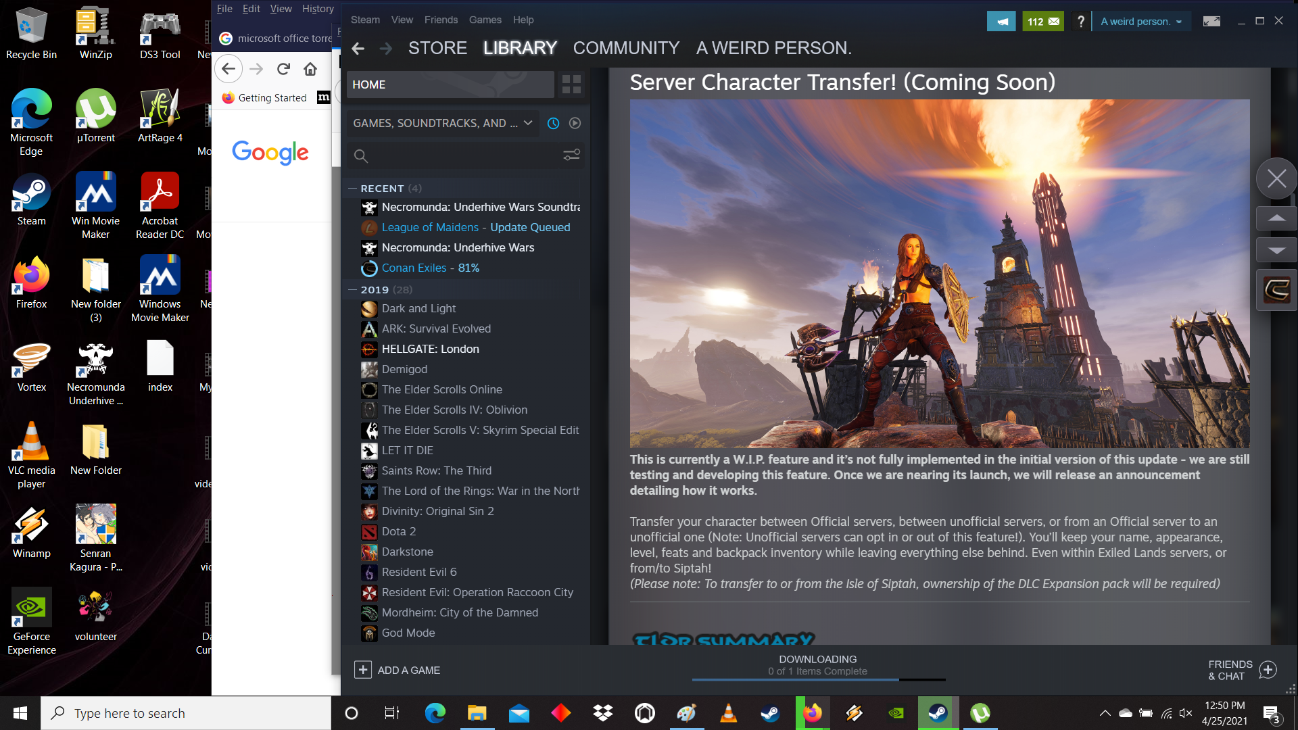
Task: Enter Big Picture mode icon
Action: [x=1211, y=22]
